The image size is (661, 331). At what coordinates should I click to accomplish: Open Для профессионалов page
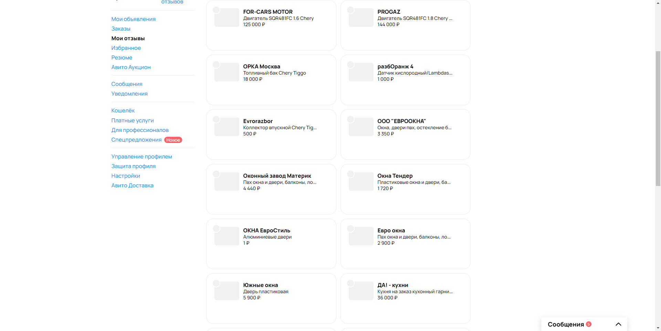click(140, 130)
